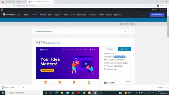Switch to the Manage Themes TechSavy tab
Image resolution: width=169 pixels, height=95 pixels.
tap(14, 2)
